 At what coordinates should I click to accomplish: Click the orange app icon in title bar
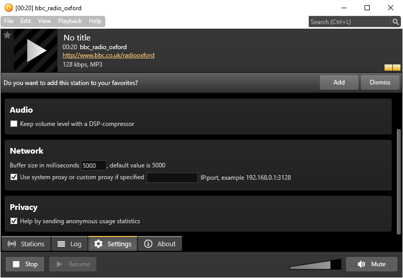click(x=9, y=8)
